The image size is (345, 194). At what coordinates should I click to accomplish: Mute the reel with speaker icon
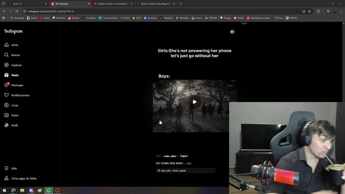pos(232,32)
